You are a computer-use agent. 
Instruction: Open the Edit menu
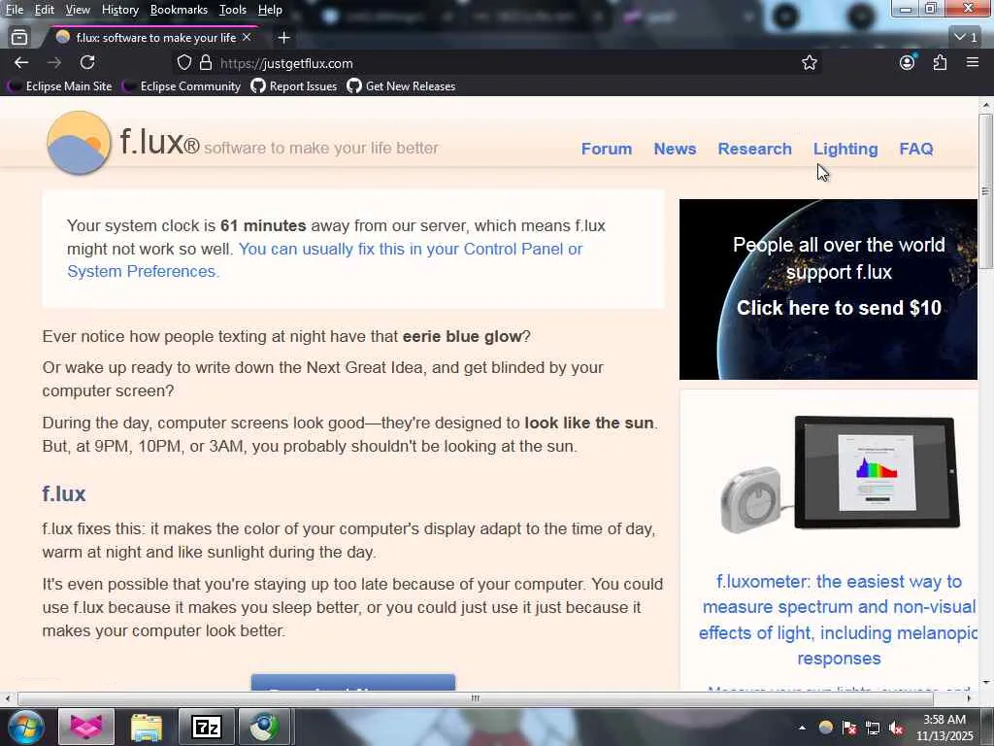tap(45, 10)
